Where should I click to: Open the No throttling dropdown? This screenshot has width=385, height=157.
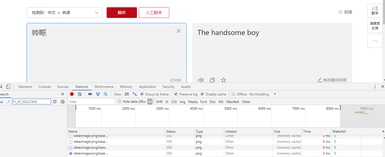click(x=263, y=94)
